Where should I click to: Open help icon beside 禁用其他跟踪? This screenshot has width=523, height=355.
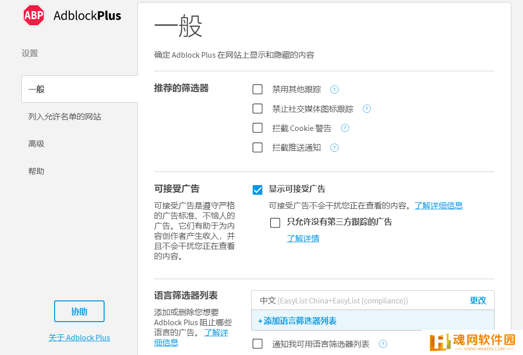[334, 90]
